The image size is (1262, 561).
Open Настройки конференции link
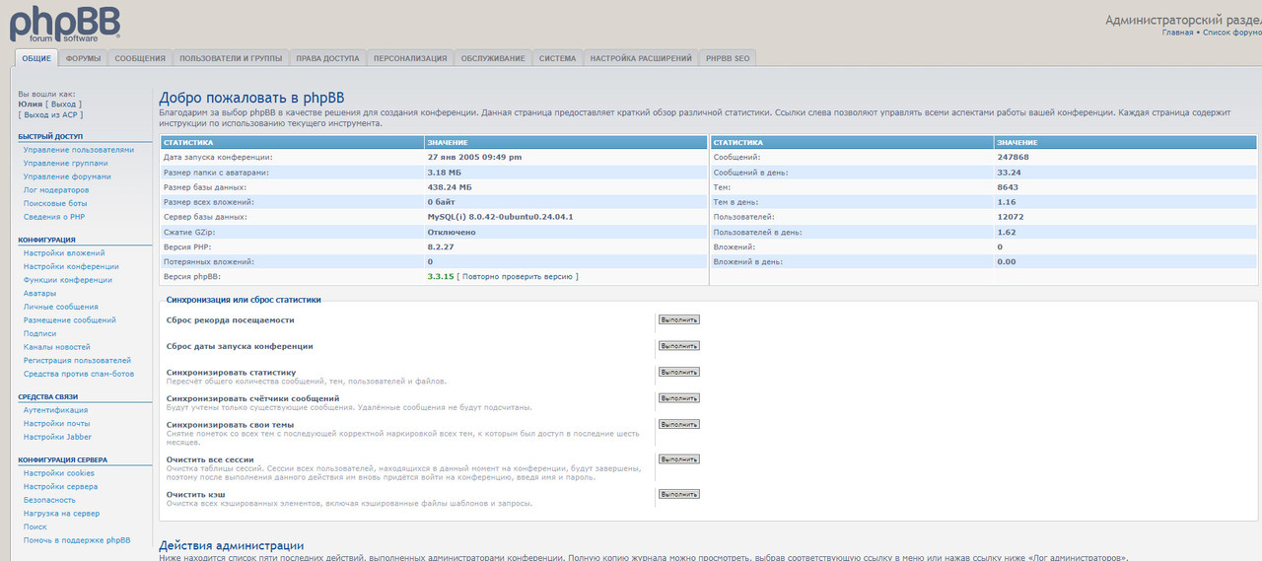71,266
